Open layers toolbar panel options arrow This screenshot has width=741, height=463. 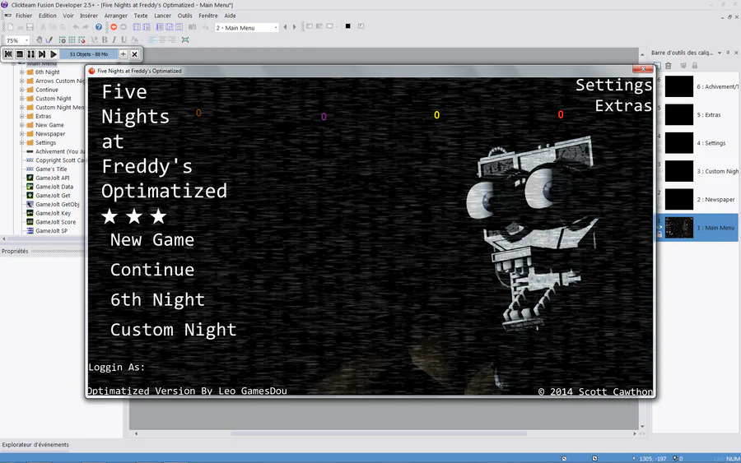[720, 53]
